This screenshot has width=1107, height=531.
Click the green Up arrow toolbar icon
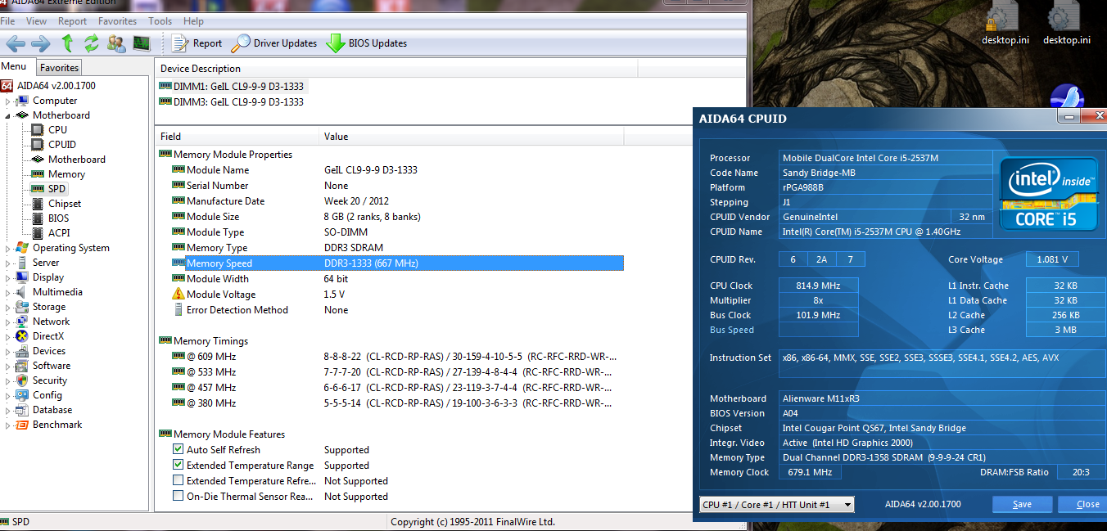click(67, 43)
